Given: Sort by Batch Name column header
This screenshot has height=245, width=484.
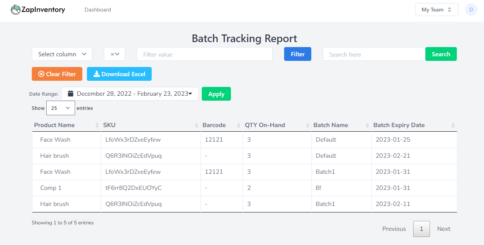Looking at the screenshot, I should tap(341, 125).
